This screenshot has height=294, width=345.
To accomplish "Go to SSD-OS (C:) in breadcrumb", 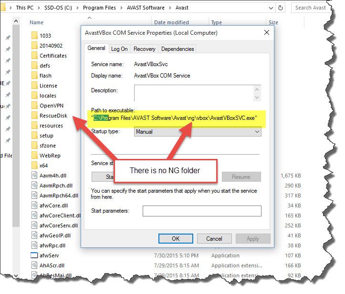I will click(x=58, y=8).
